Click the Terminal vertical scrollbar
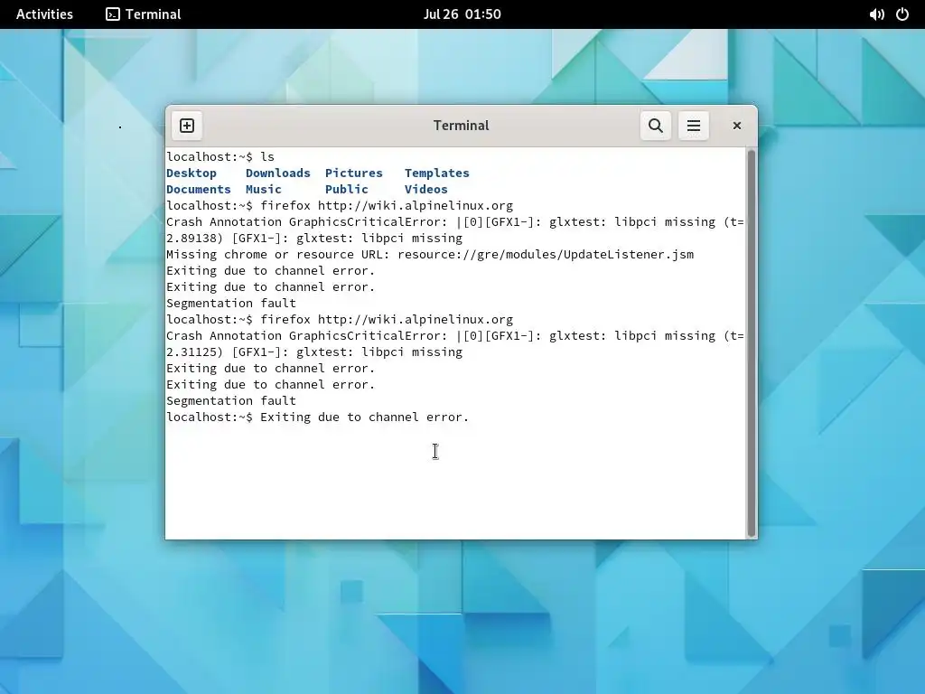Viewport: 925px width, 694px height. [751, 343]
